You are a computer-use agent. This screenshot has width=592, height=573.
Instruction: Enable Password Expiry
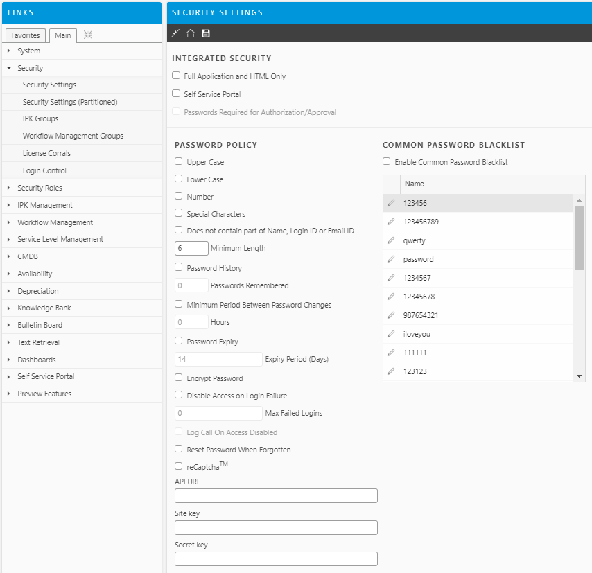[x=177, y=340]
